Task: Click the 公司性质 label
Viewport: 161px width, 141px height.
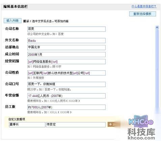Action: coord(12,72)
